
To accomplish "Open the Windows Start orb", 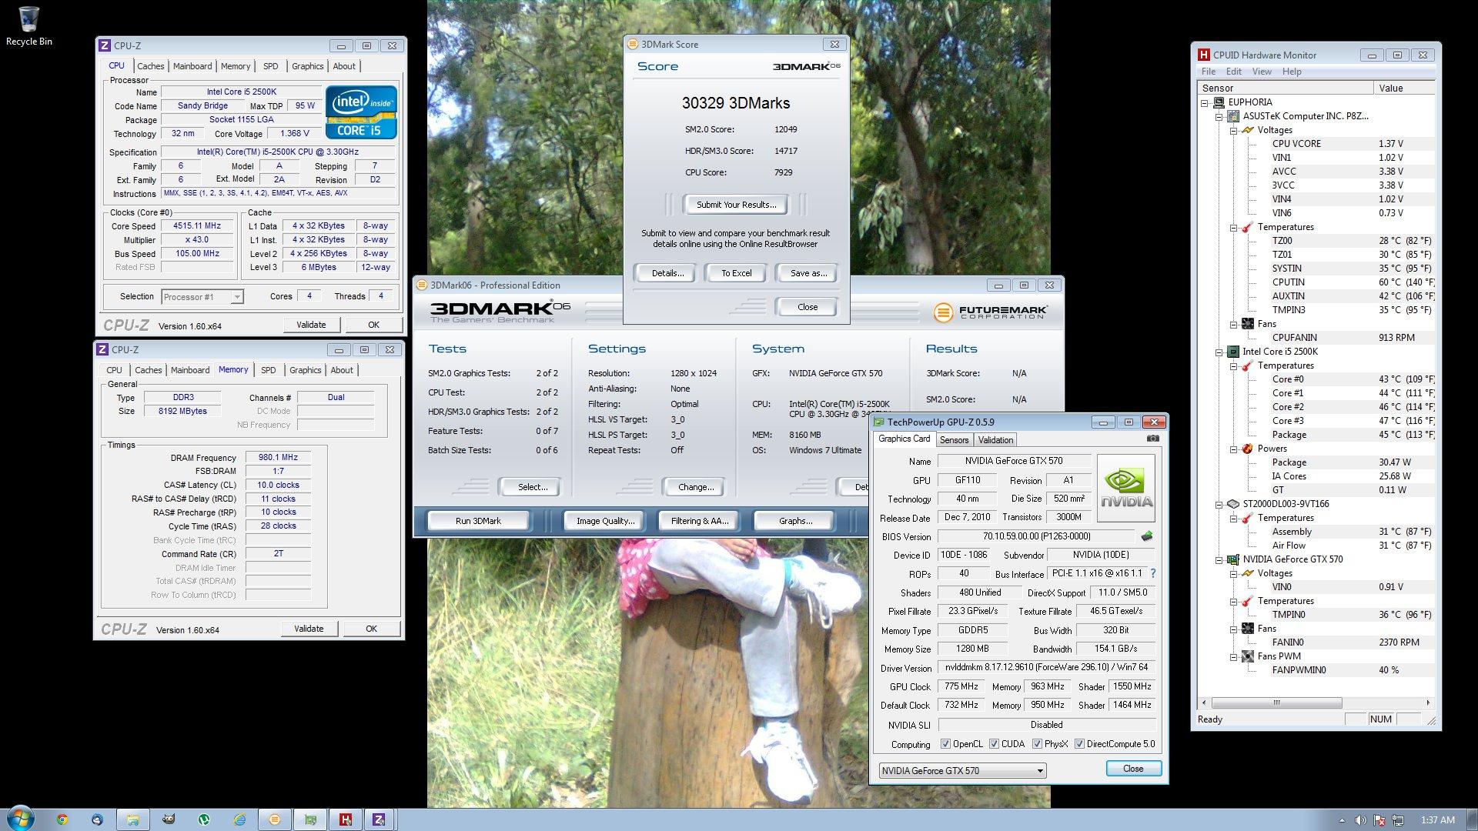I will [x=21, y=819].
